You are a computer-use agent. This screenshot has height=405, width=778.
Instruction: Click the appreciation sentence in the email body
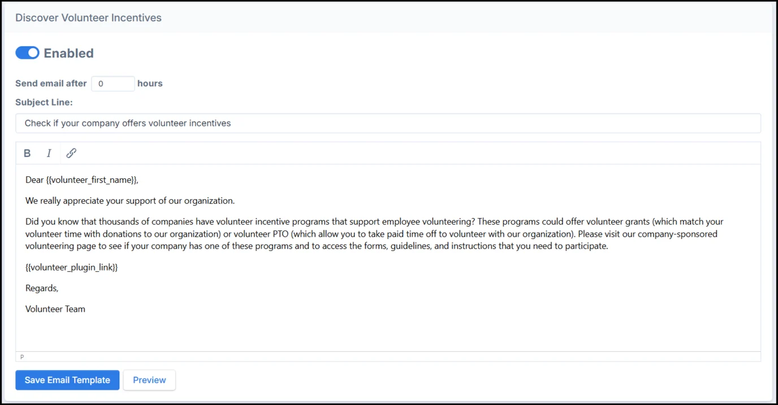(130, 201)
